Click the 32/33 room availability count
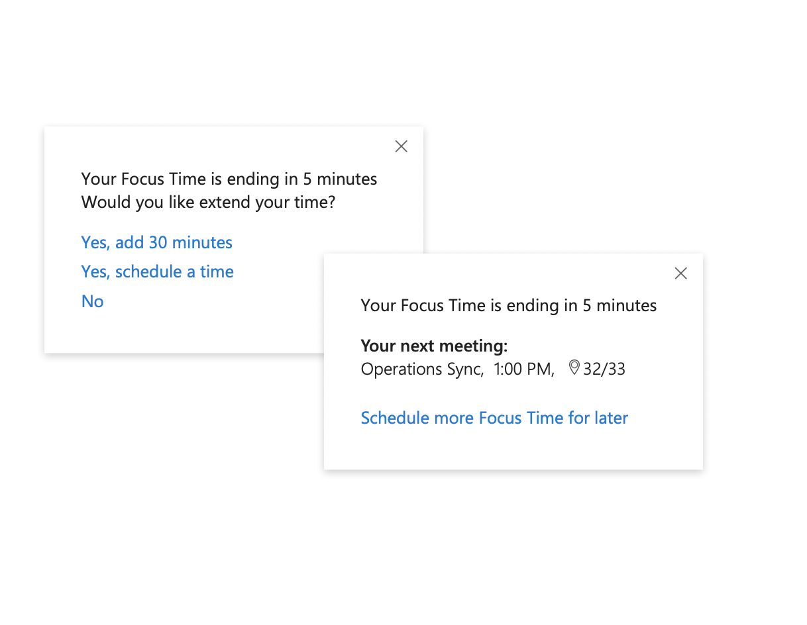The height and width of the screenshot is (625, 807). [x=604, y=368]
